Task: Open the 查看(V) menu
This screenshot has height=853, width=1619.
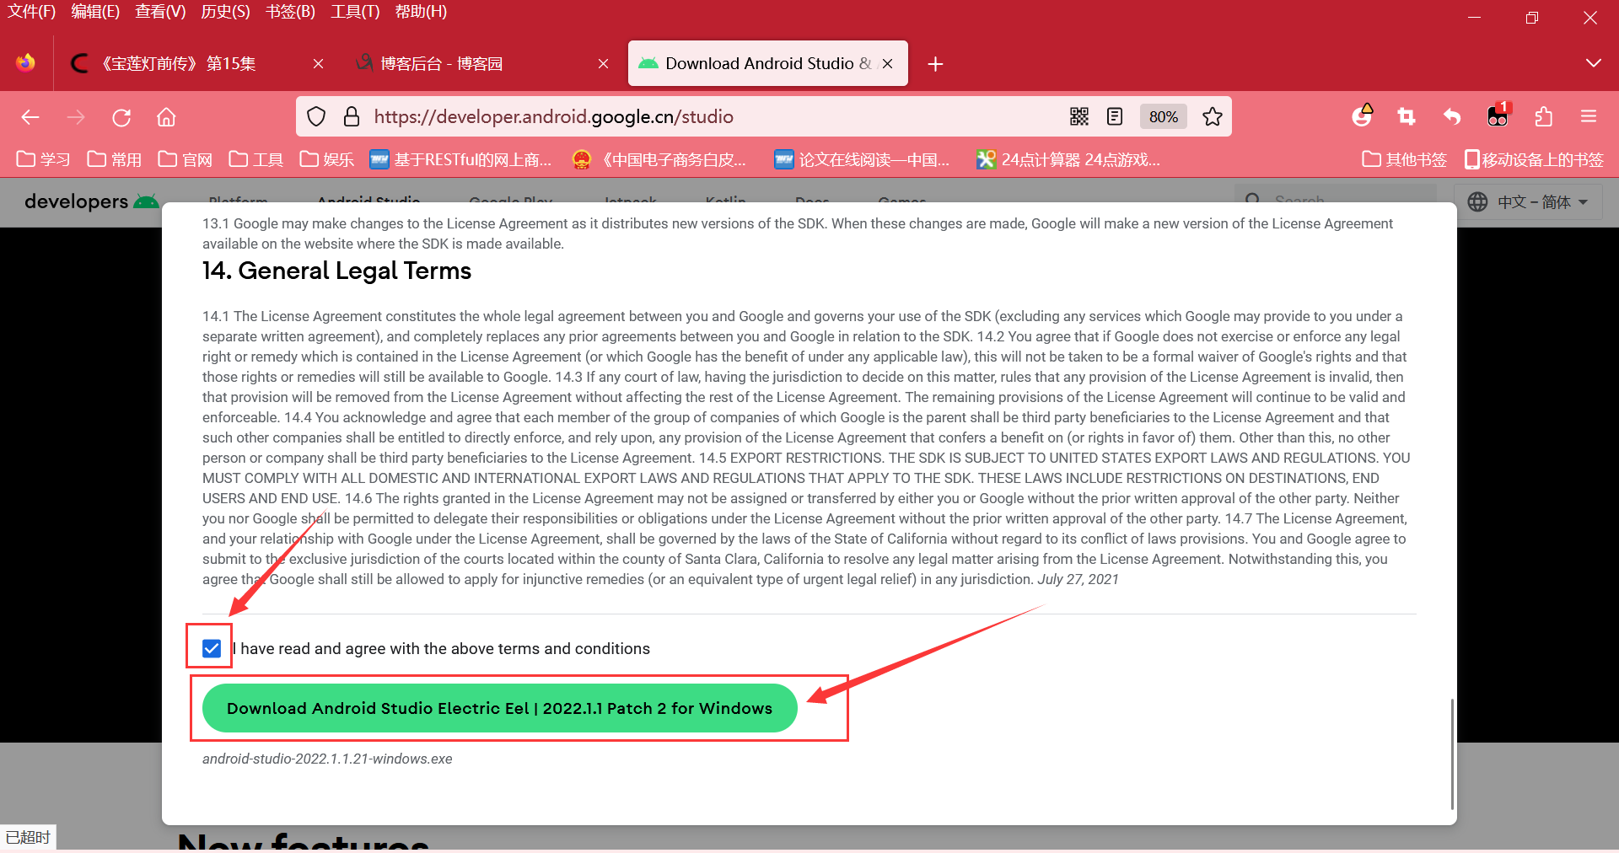Action: (160, 12)
